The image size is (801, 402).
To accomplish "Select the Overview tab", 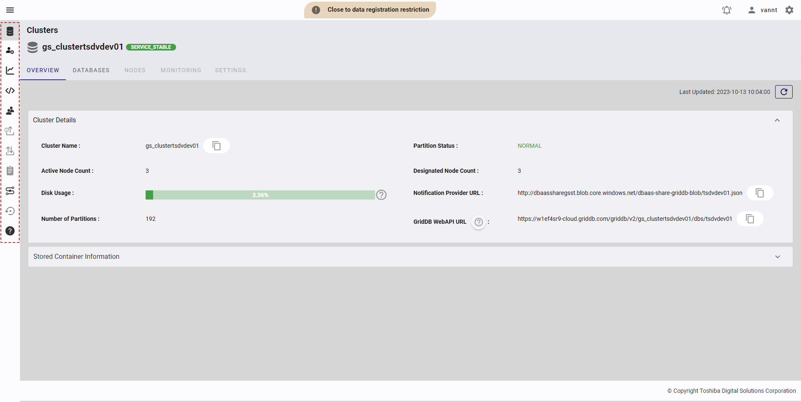I will [43, 70].
